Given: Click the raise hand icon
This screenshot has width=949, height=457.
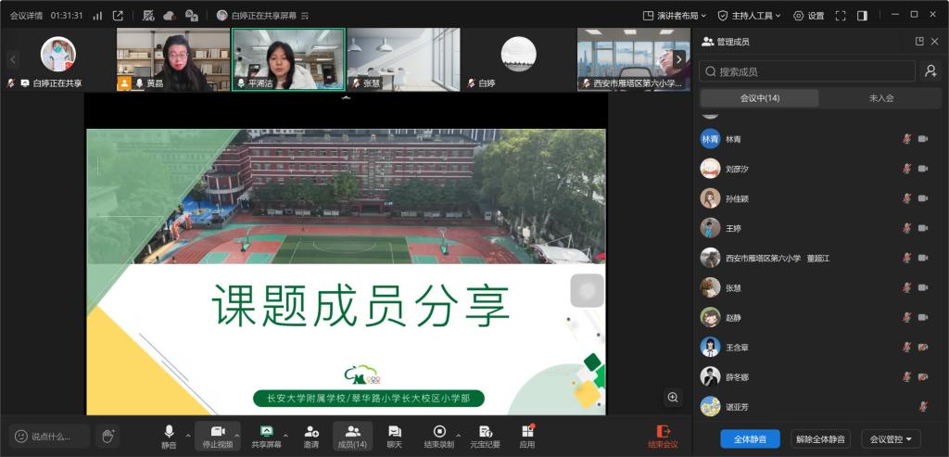Looking at the screenshot, I should point(108,435).
